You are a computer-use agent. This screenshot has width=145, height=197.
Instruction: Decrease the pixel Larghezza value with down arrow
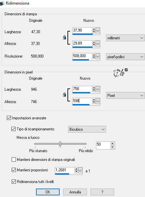94,90
